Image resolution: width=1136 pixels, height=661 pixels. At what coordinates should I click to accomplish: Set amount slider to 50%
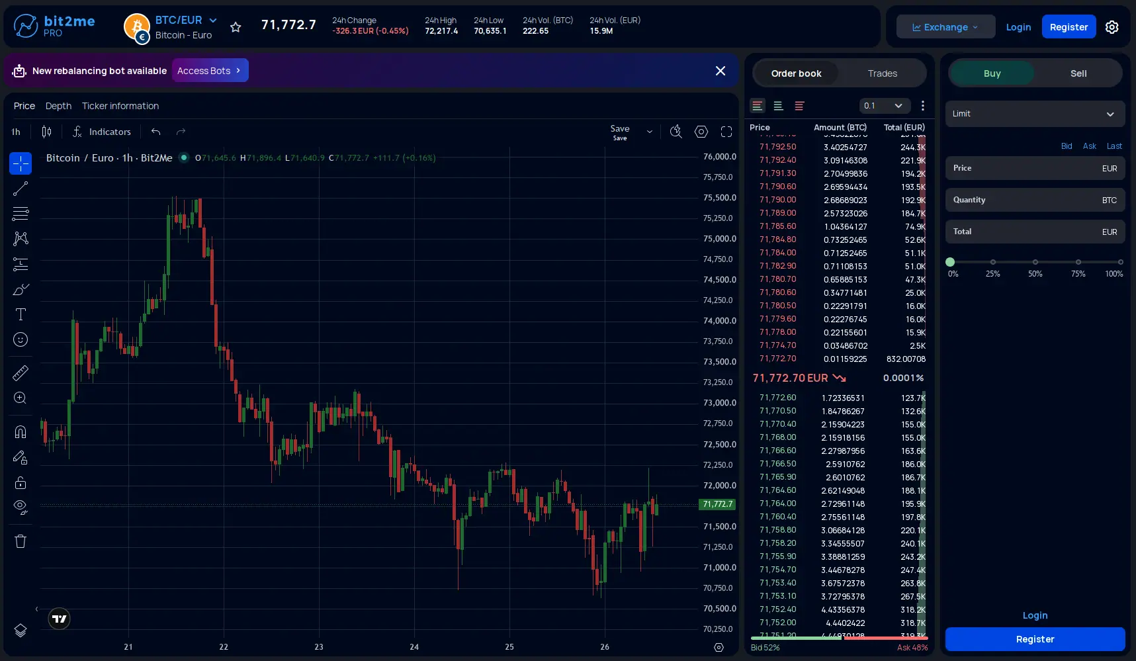pos(1035,262)
